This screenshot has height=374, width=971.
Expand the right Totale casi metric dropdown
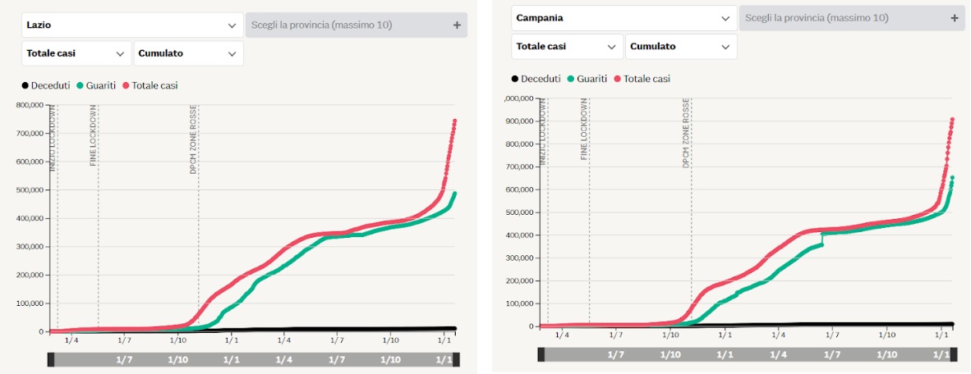click(567, 47)
